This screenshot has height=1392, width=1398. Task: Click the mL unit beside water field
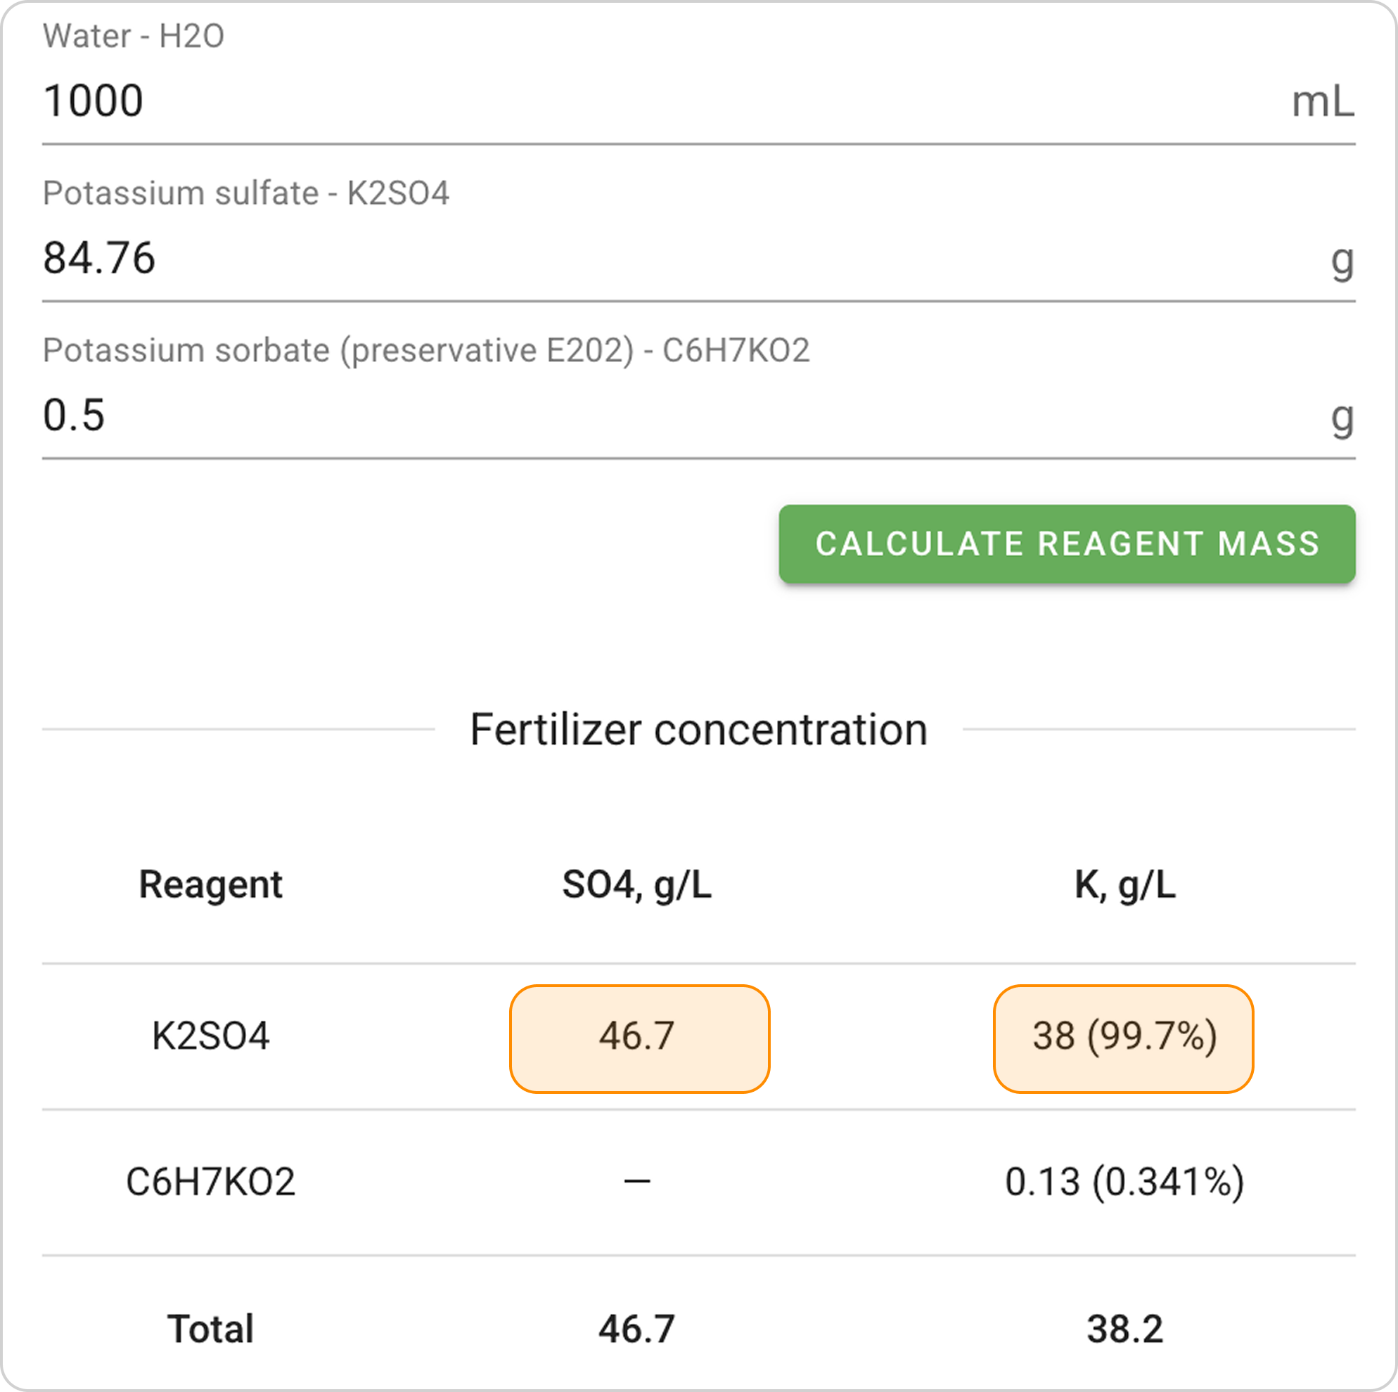(1322, 102)
